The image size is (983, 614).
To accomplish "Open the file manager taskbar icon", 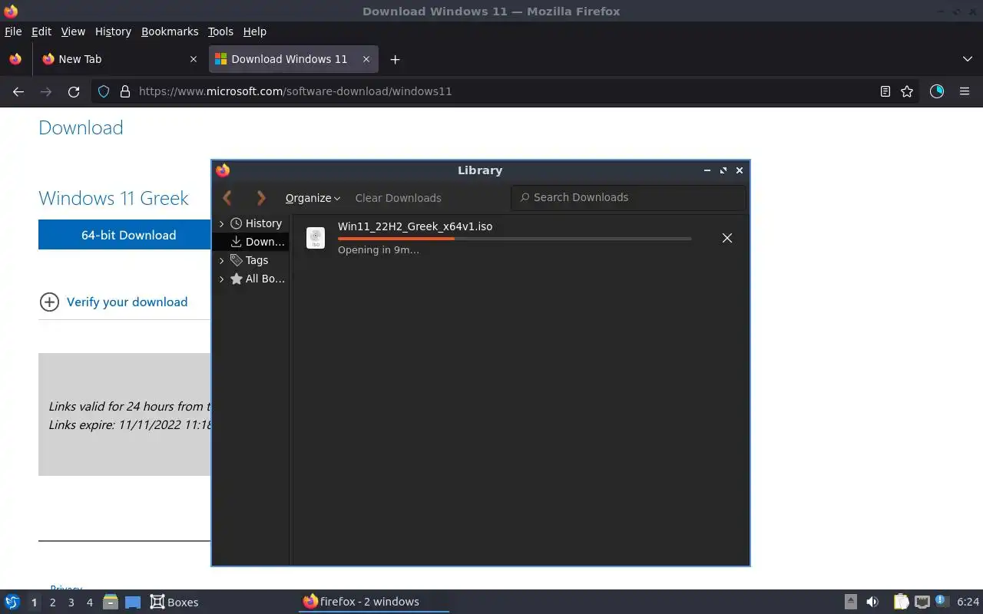I will pos(111,602).
